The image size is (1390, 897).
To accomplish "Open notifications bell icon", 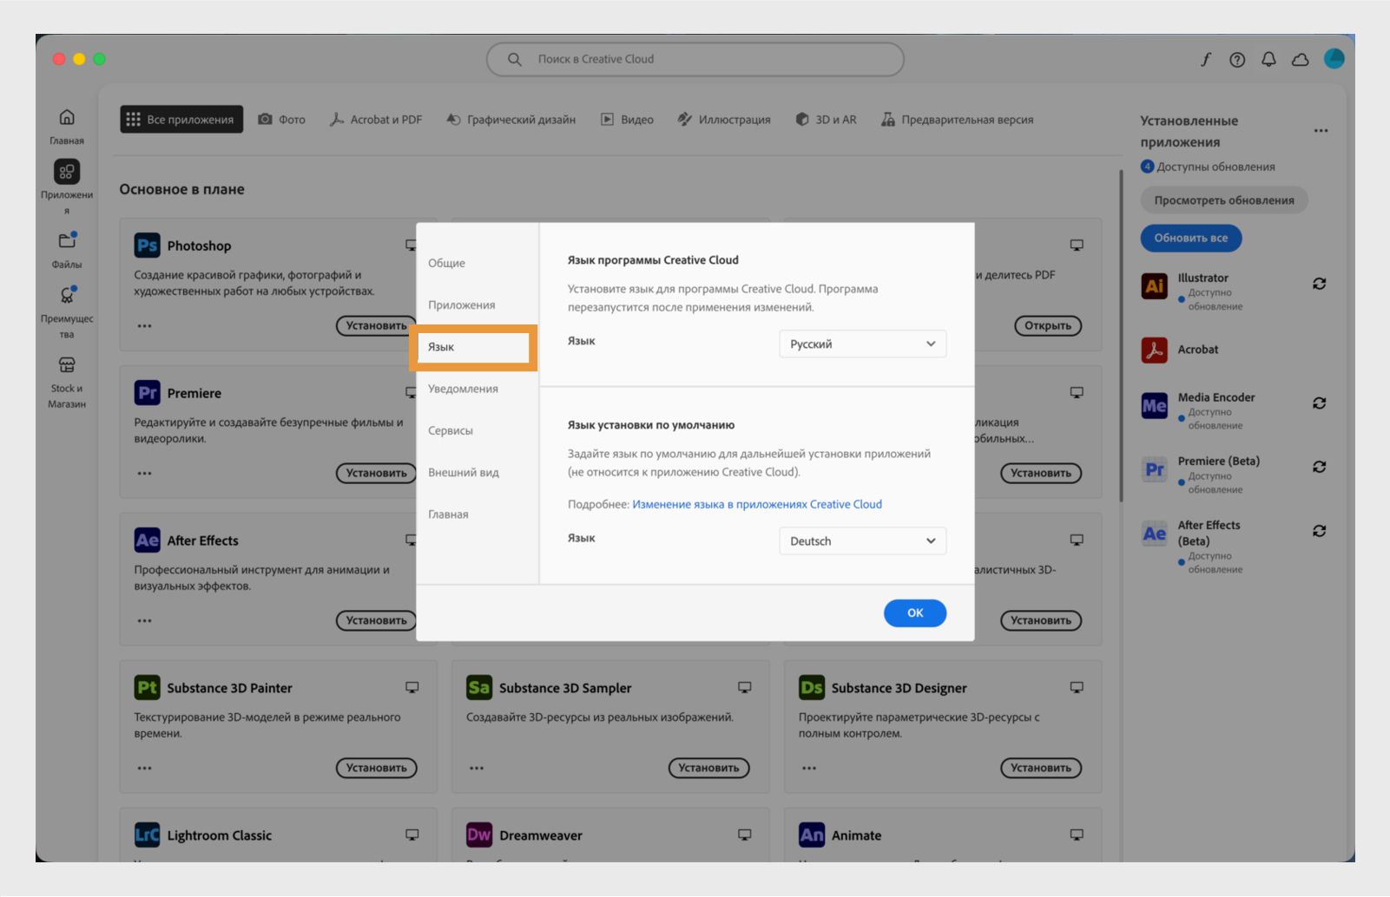I will click(x=1268, y=59).
